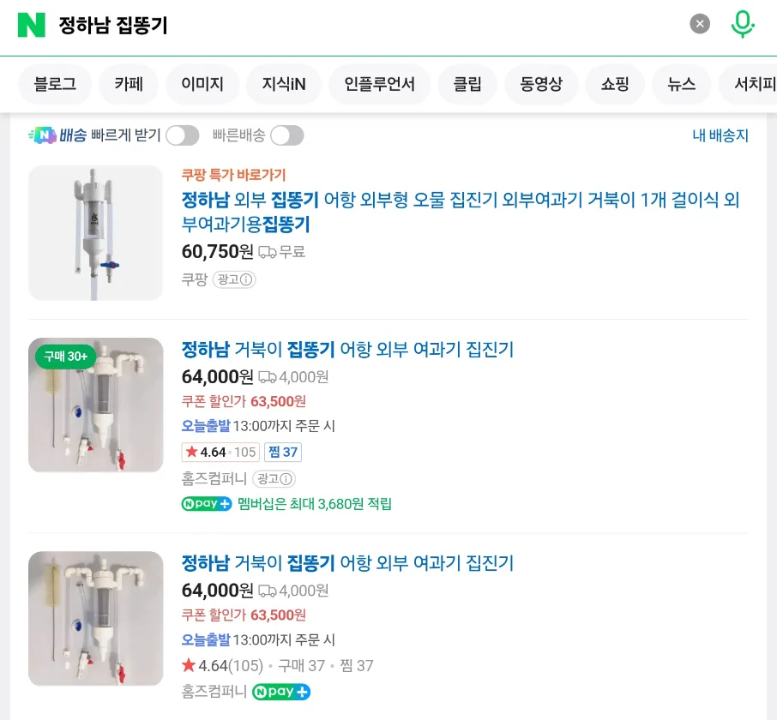Click the search field with 정하남 집똥기
This screenshot has height=720, width=777.
tap(367, 25)
